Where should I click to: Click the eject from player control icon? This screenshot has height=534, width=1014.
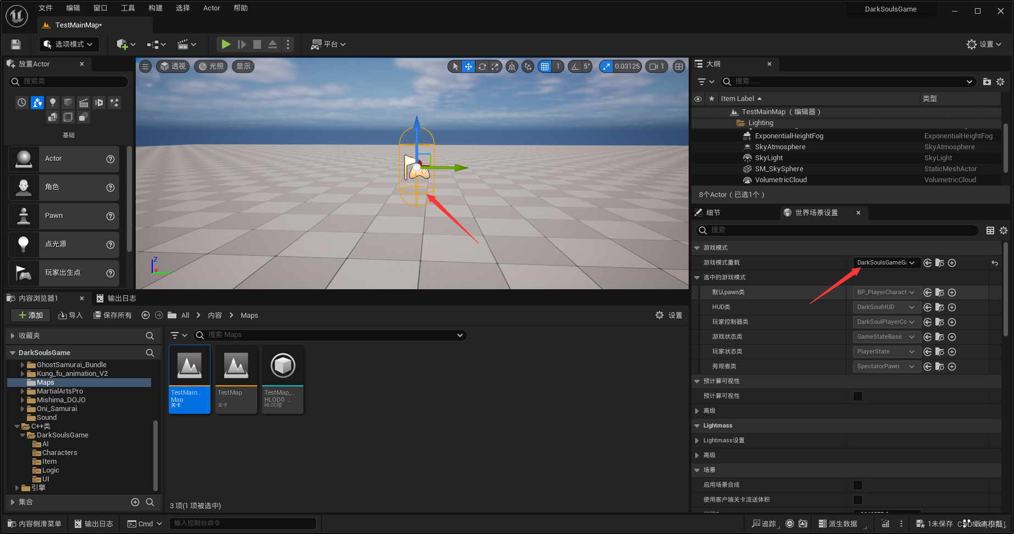(273, 44)
